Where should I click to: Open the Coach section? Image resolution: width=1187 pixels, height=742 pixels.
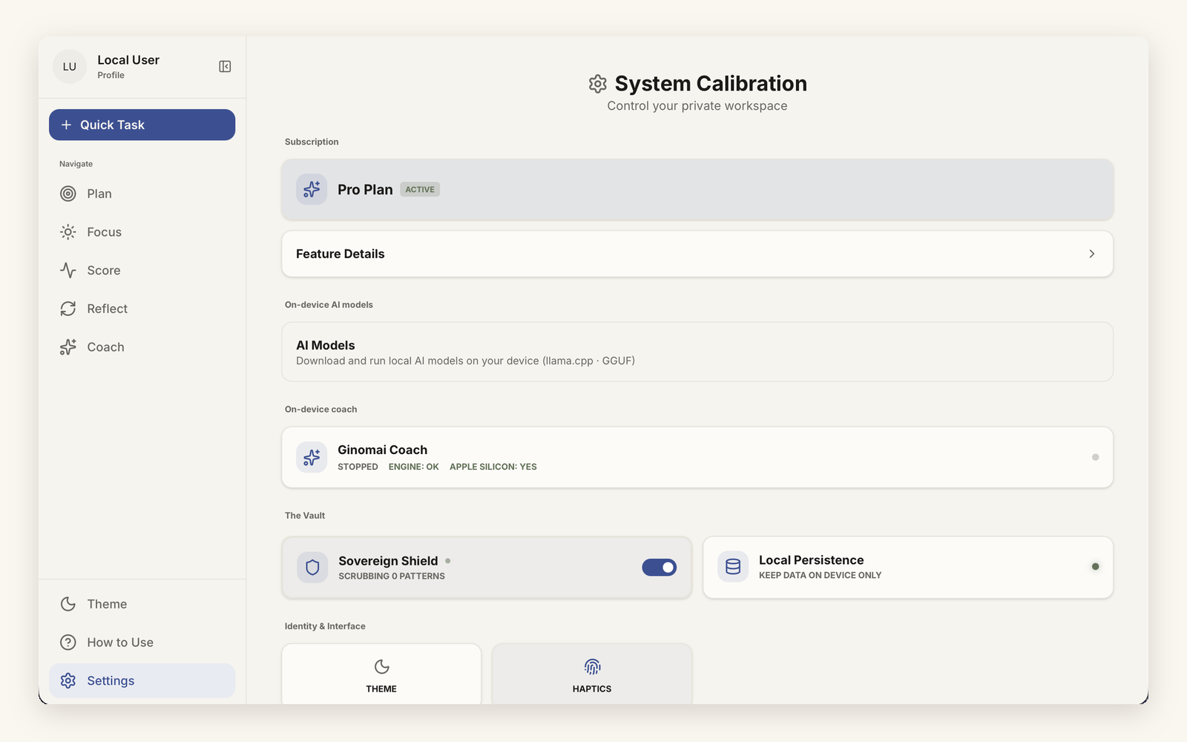click(x=142, y=347)
